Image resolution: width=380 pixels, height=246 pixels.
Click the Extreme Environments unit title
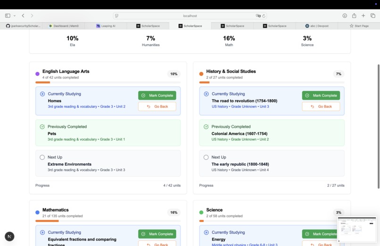click(x=70, y=164)
